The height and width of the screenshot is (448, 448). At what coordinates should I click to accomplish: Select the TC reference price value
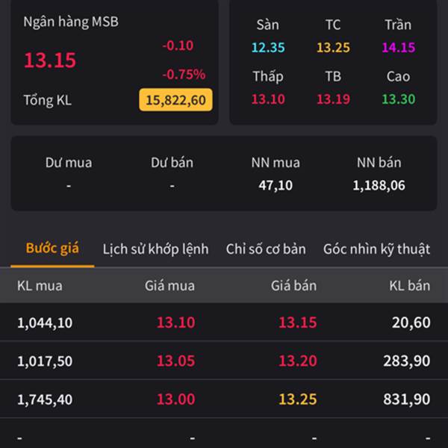point(333,48)
